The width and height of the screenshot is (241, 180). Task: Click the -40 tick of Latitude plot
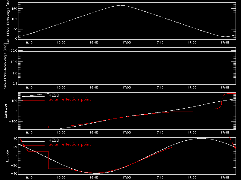pos(14,174)
